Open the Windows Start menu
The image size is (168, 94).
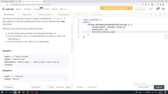pyautogui.click(x=2, y=92)
